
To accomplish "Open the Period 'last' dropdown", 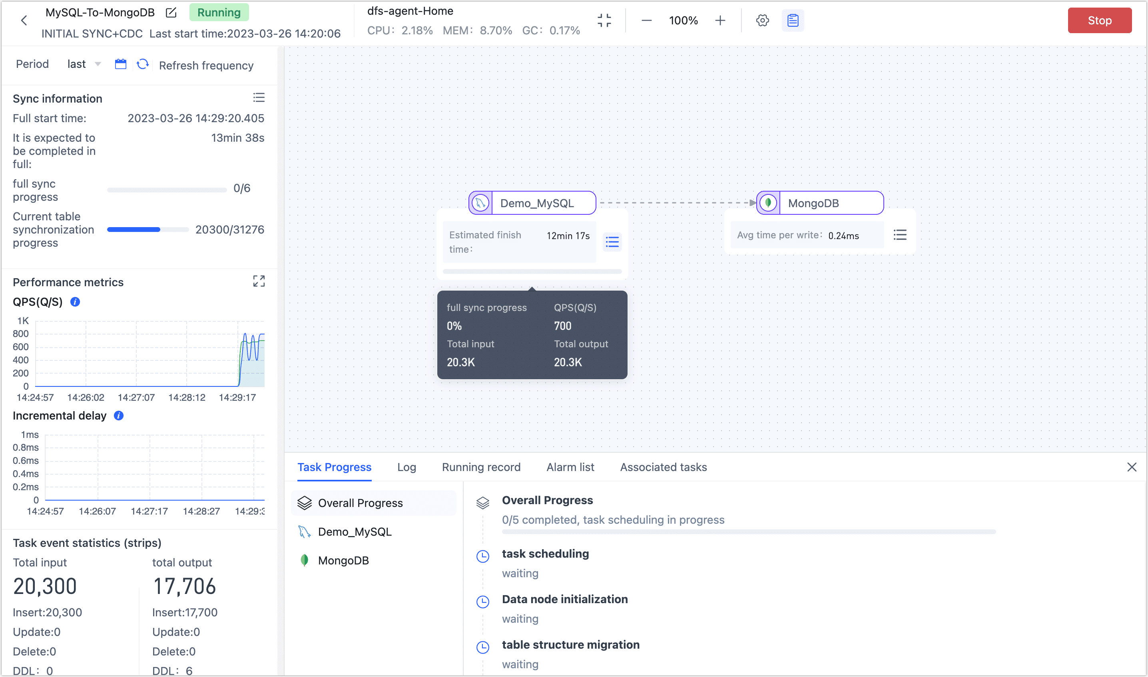I will click(x=84, y=64).
